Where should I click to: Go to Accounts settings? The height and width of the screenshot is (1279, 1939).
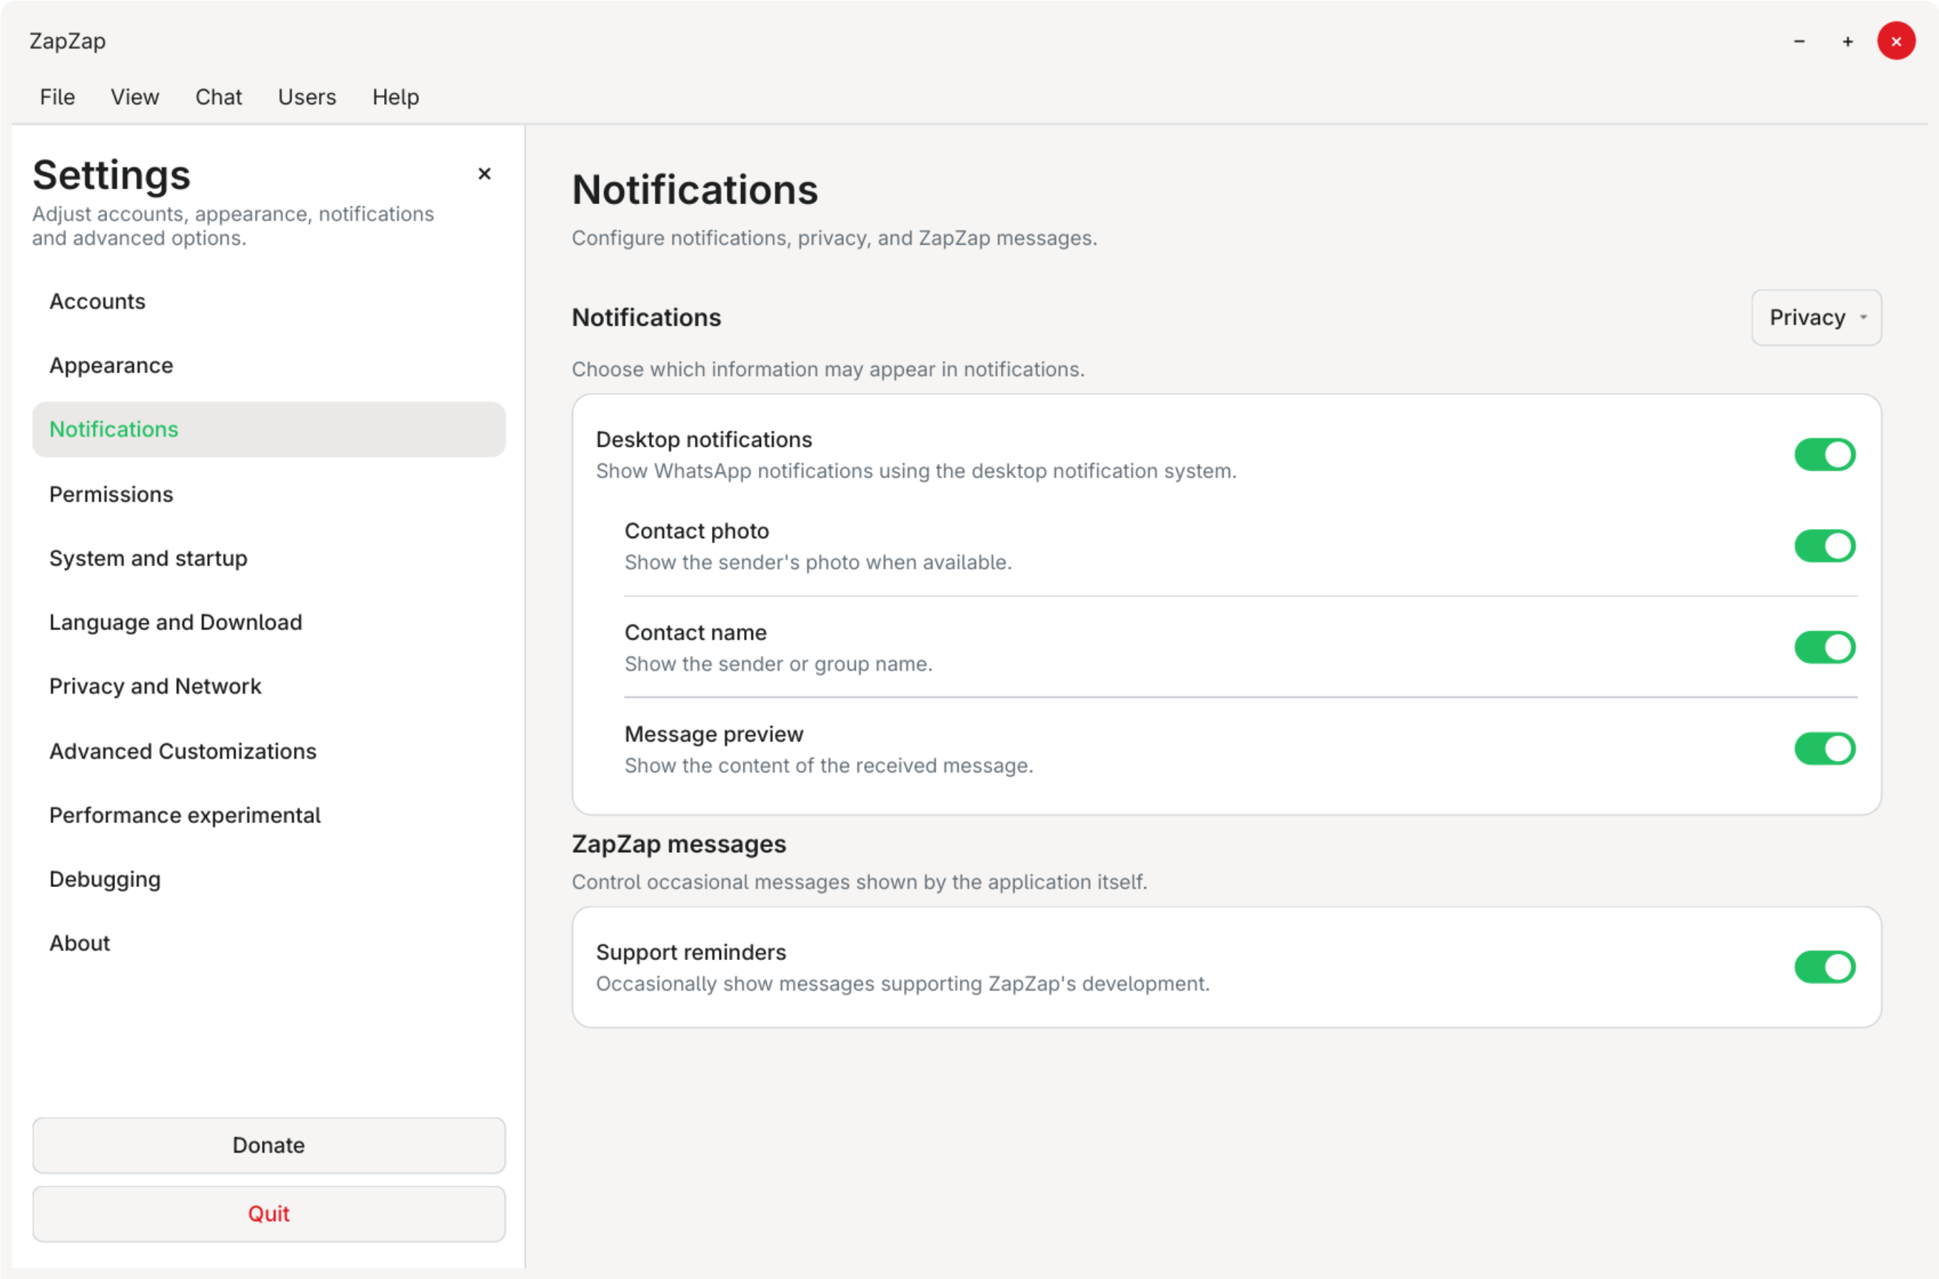click(x=268, y=301)
